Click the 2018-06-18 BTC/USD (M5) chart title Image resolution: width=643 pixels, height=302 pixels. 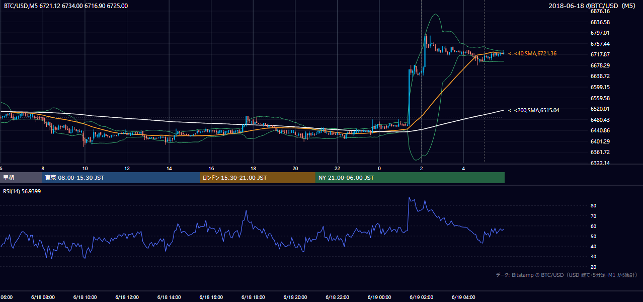(x=593, y=6)
